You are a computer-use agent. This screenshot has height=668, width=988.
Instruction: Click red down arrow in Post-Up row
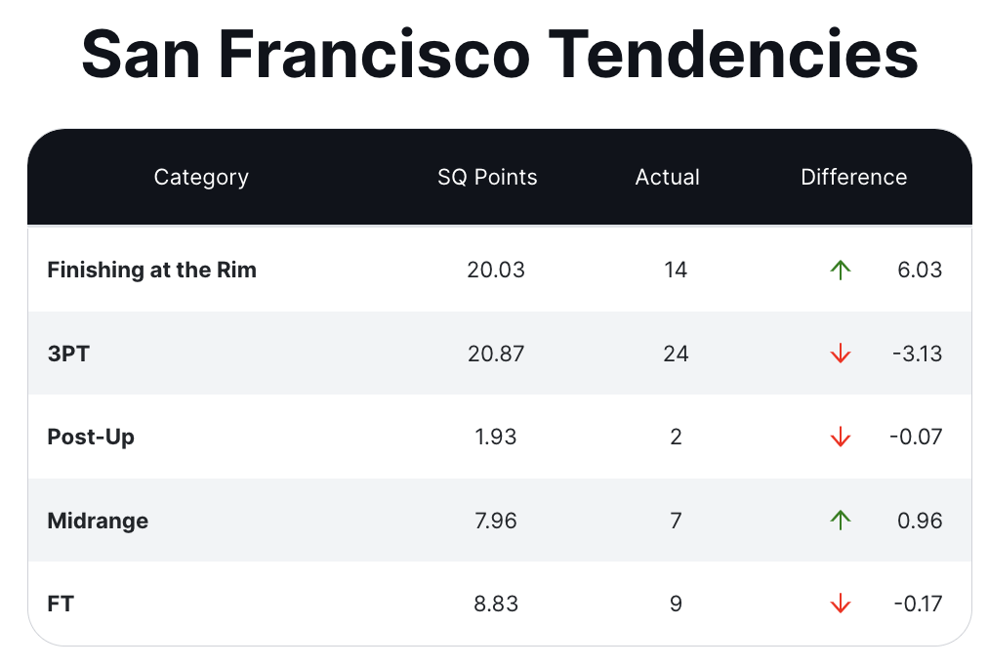click(x=840, y=438)
